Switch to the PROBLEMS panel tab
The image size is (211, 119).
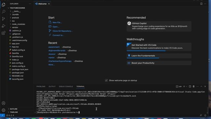point(41,87)
